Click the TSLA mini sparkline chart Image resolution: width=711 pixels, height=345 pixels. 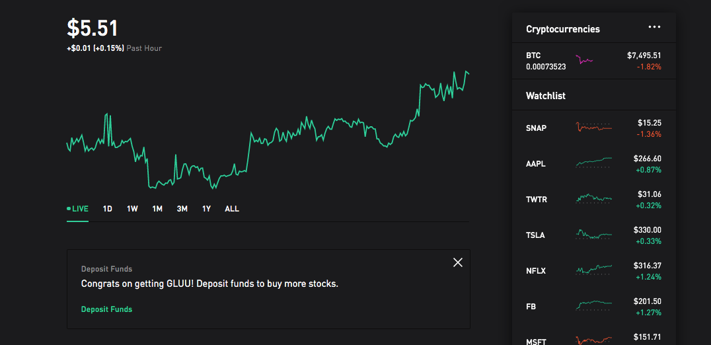tap(593, 234)
